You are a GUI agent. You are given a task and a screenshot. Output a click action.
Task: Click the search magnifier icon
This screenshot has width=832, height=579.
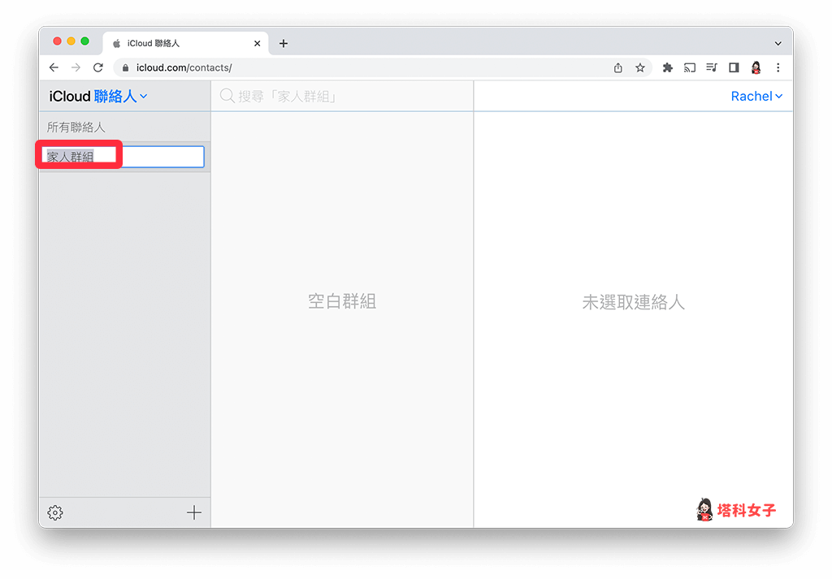[x=227, y=96]
